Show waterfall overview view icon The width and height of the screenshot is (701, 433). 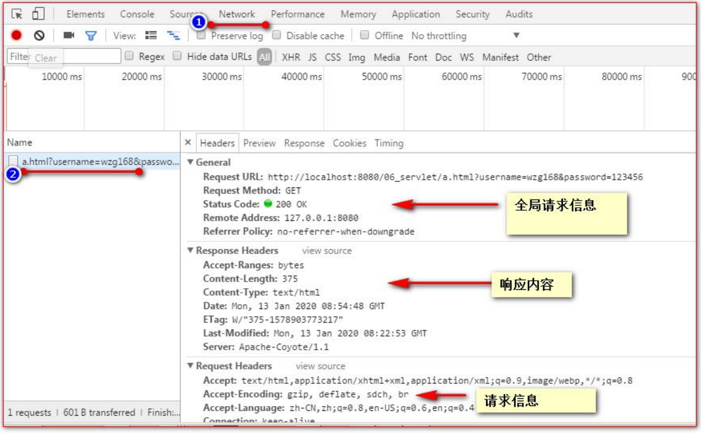click(x=173, y=35)
